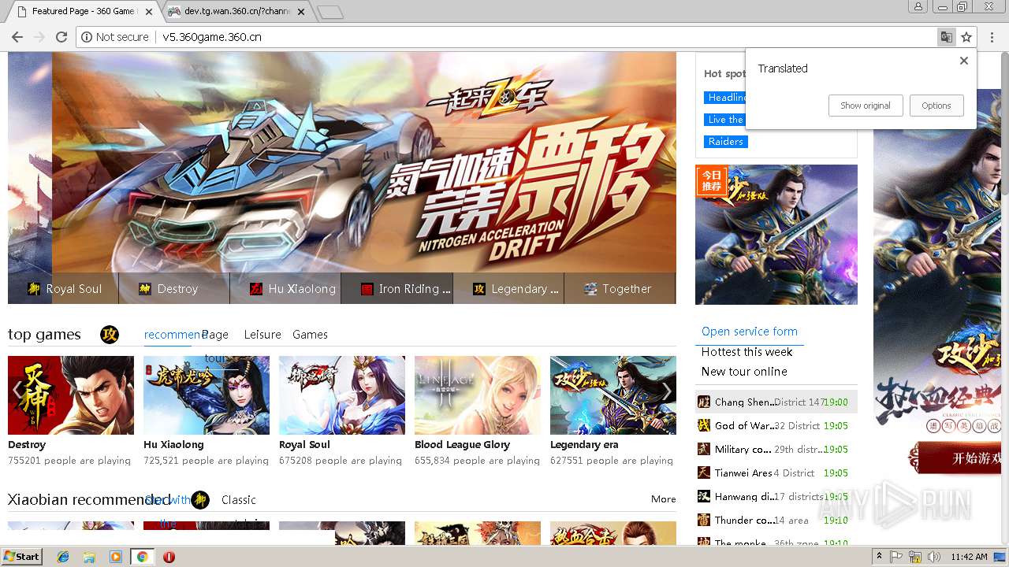Click the Games category tab
Screen dimensions: 1009x567
click(x=310, y=335)
